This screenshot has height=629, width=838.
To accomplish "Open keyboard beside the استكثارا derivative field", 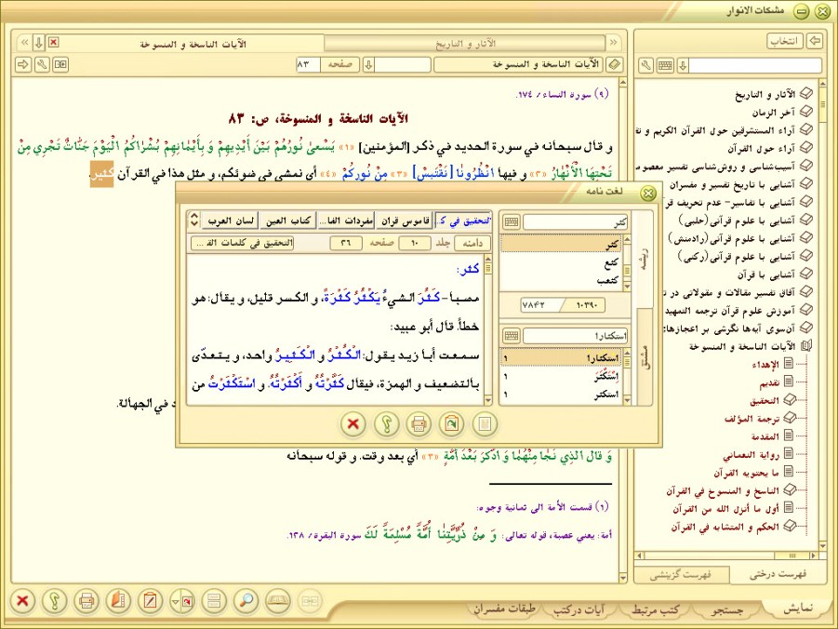I will tap(512, 335).
